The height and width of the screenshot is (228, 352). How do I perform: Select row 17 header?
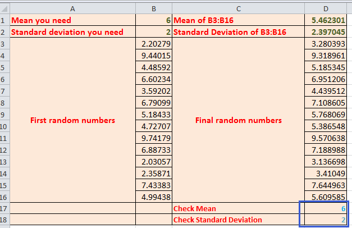[x=4, y=208]
